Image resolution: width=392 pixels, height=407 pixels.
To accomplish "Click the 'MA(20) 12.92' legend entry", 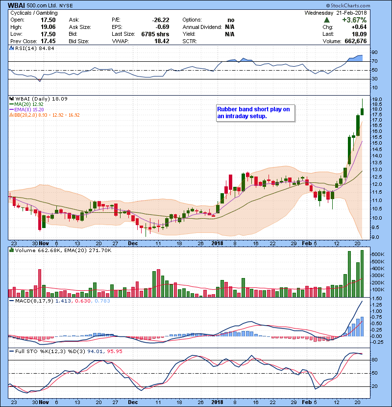I will pyautogui.click(x=29, y=104).
